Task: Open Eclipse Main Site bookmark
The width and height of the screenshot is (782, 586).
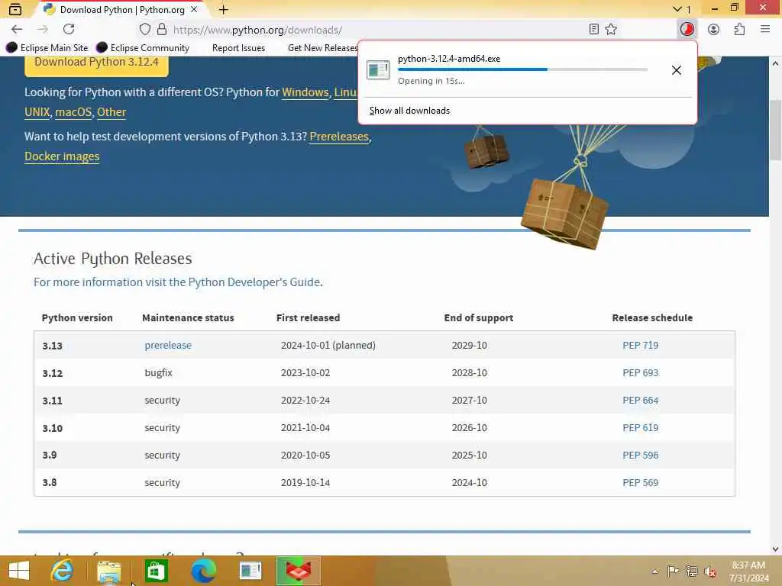Action: pyautogui.click(x=47, y=48)
